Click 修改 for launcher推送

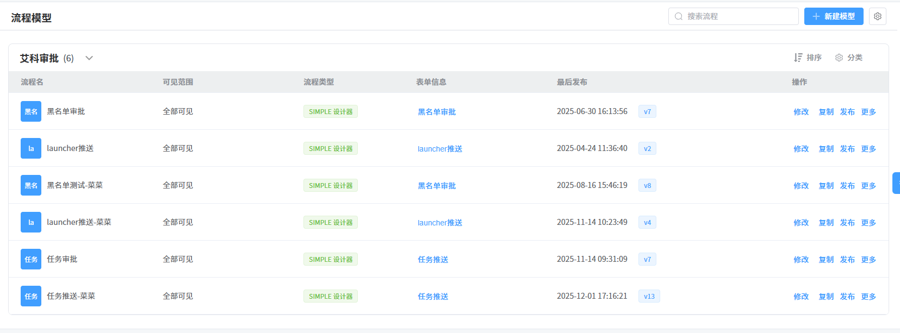click(x=801, y=149)
